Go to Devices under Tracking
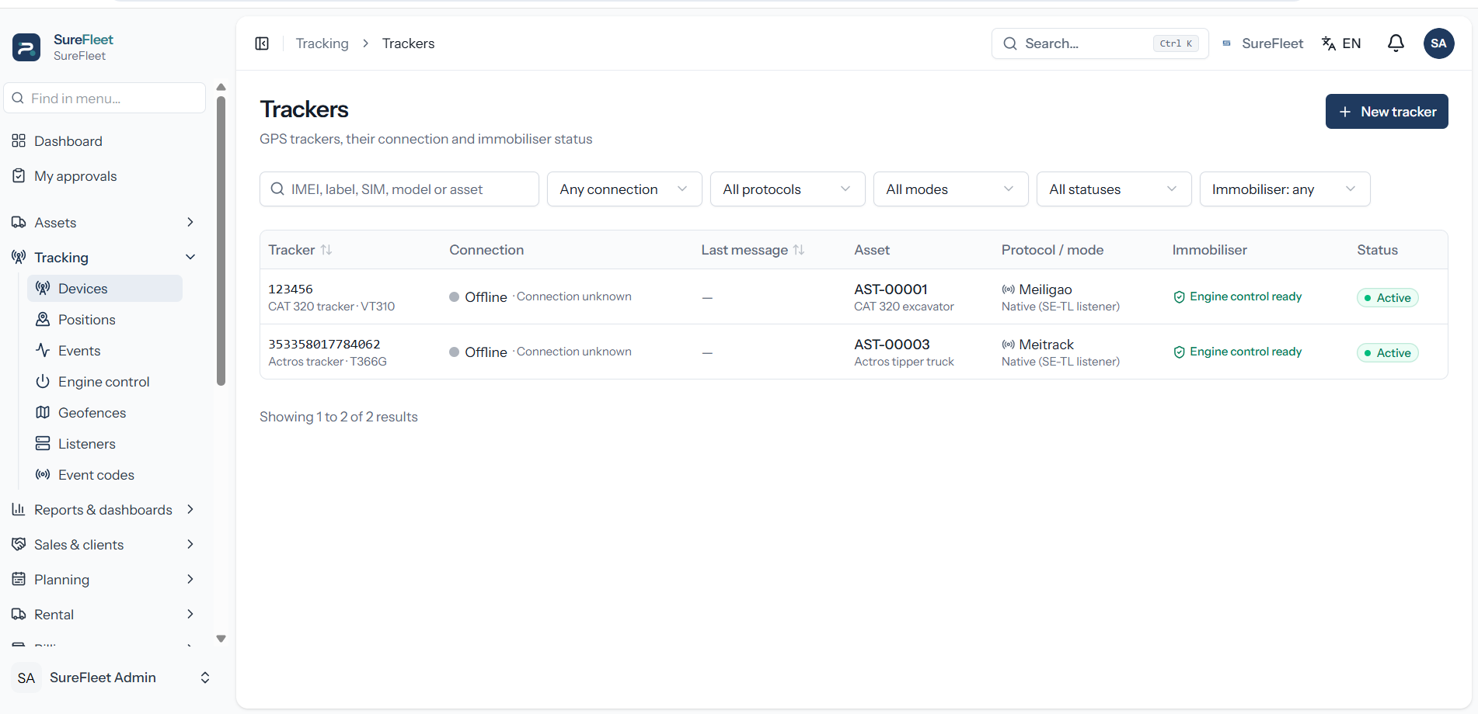This screenshot has width=1478, height=714. click(105, 289)
